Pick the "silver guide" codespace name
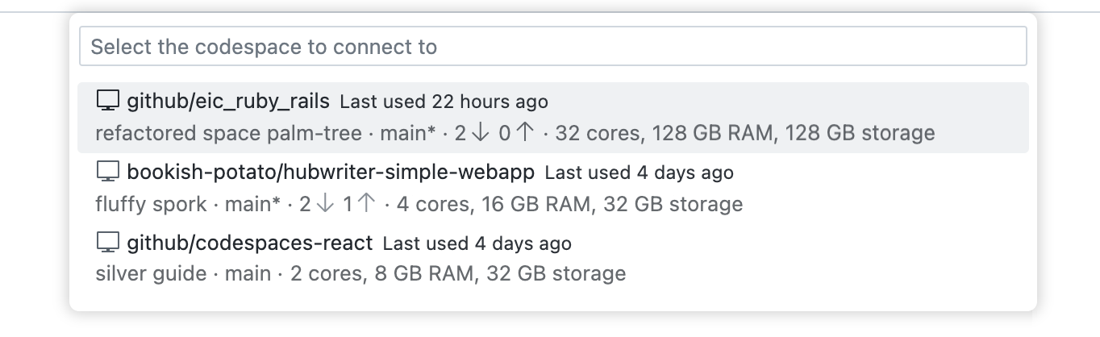The width and height of the screenshot is (1100, 337). pyautogui.click(x=151, y=274)
